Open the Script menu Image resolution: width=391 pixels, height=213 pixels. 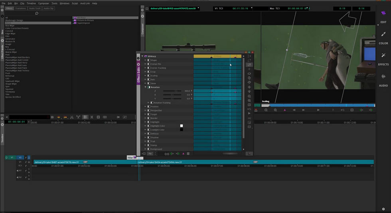click(x=75, y=3)
